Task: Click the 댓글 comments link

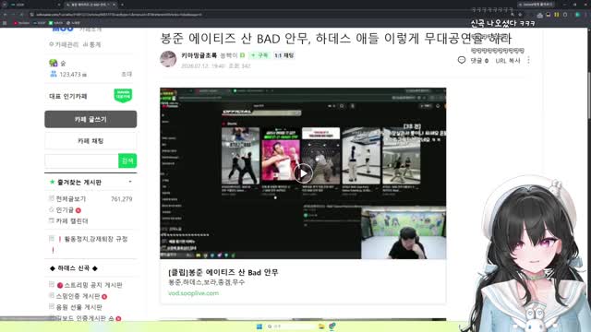Action: (479, 60)
